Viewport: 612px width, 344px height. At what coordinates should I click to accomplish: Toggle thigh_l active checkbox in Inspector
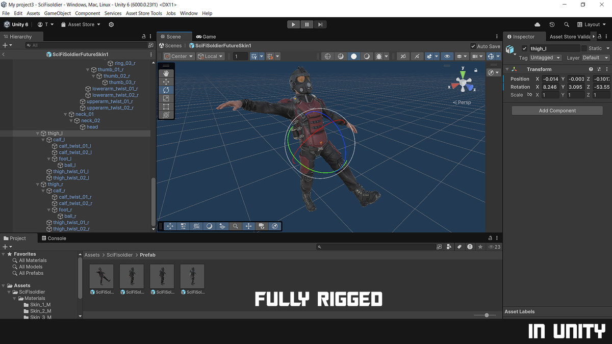(x=525, y=48)
